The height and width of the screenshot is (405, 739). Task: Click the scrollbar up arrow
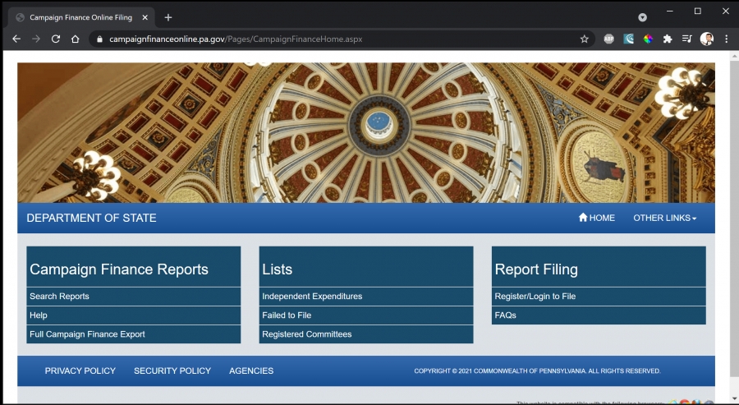[734, 56]
